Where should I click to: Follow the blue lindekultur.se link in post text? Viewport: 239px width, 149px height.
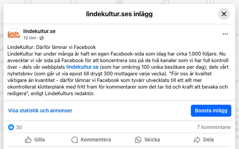[x=82, y=67]
